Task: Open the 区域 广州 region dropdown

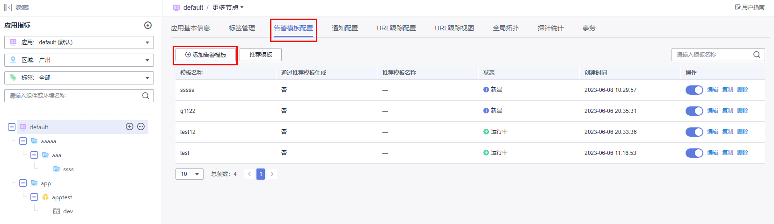Action: point(79,60)
